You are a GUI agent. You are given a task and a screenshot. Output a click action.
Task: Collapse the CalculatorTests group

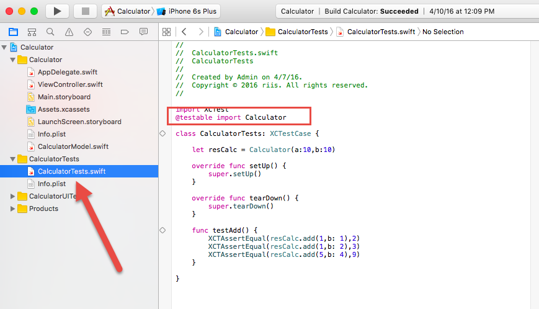pyautogui.click(x=13, y=159)
